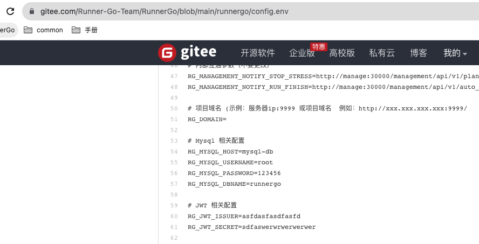Screen dimensions: 479x244
Task: Select line number 51 beside RG_DOMAIN
Action: 174,120
